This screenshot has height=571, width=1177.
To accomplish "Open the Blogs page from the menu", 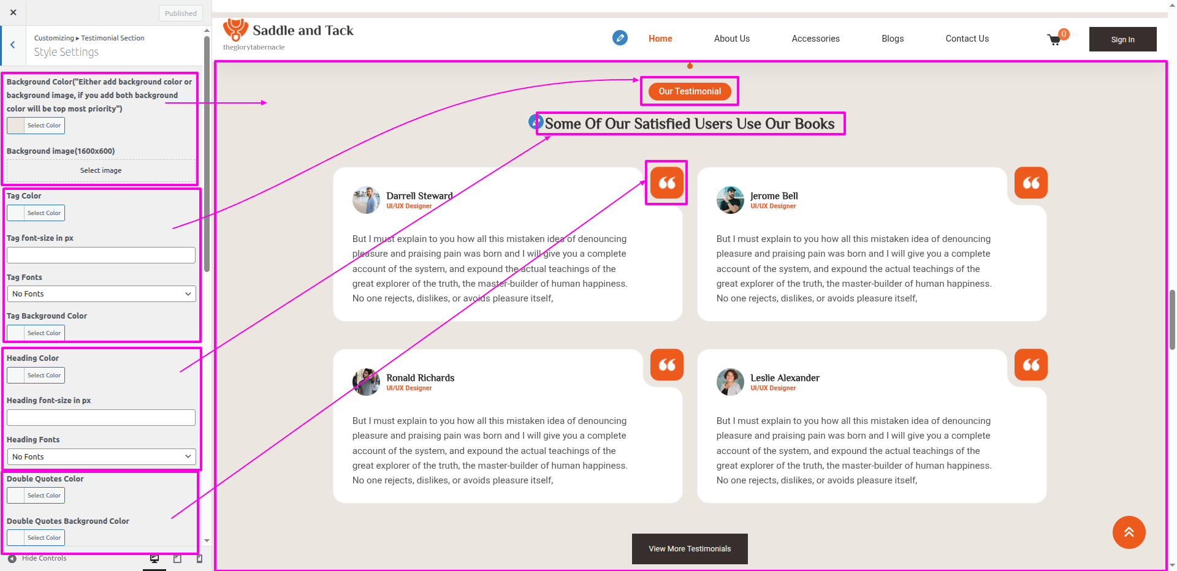I will [892, 39].
